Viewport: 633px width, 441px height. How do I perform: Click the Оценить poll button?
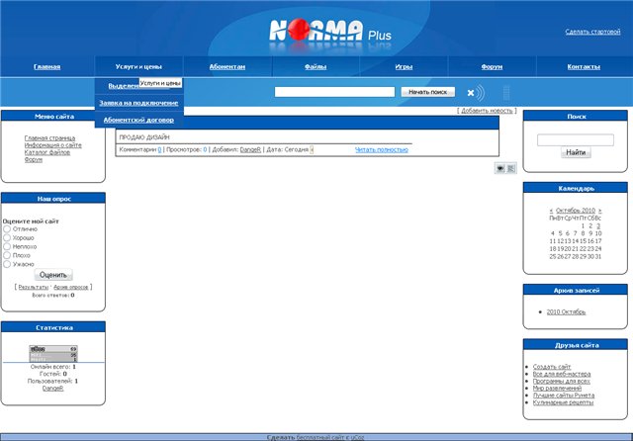53,275
